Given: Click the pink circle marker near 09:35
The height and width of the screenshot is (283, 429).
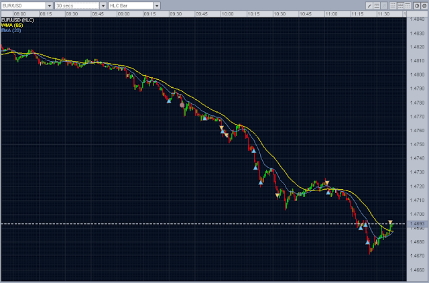Looking at the screenshot, I should (x=182, y=105).
